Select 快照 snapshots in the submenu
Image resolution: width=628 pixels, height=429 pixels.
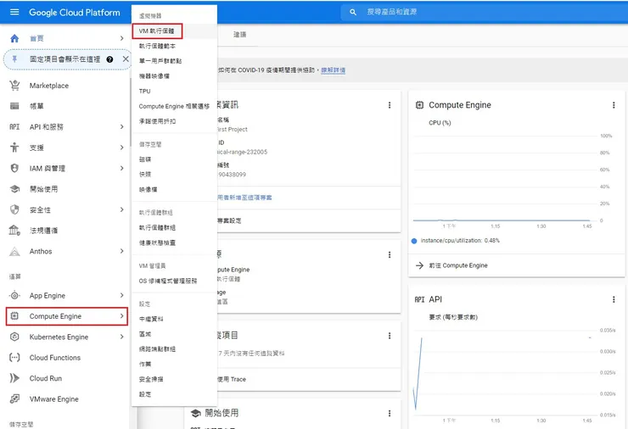pyautogui.click(x=174, y=175)
